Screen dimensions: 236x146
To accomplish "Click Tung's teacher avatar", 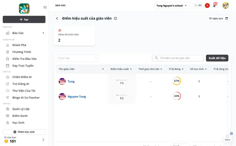I will (62, 81).
